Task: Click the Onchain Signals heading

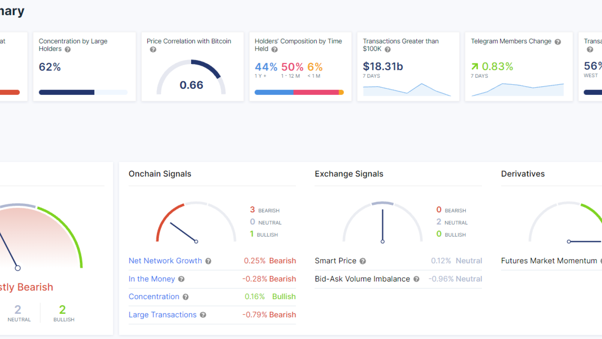Action: pos(160,174)
